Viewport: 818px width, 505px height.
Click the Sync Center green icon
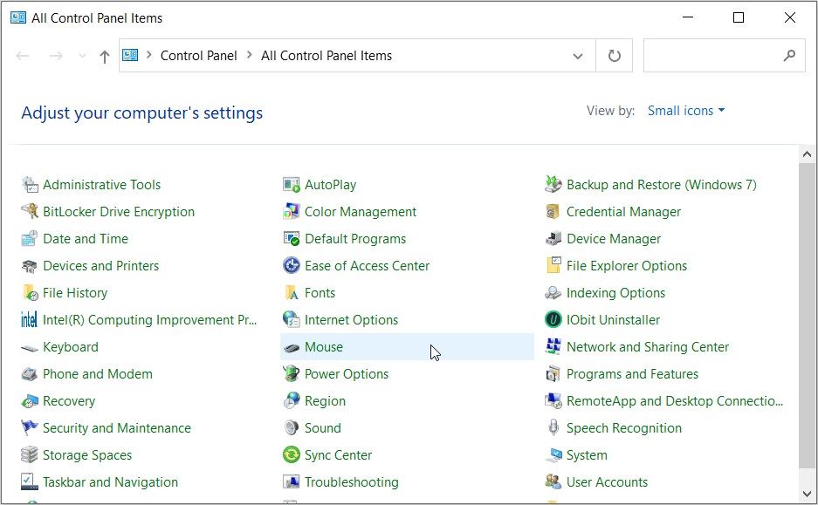(292, 455)
